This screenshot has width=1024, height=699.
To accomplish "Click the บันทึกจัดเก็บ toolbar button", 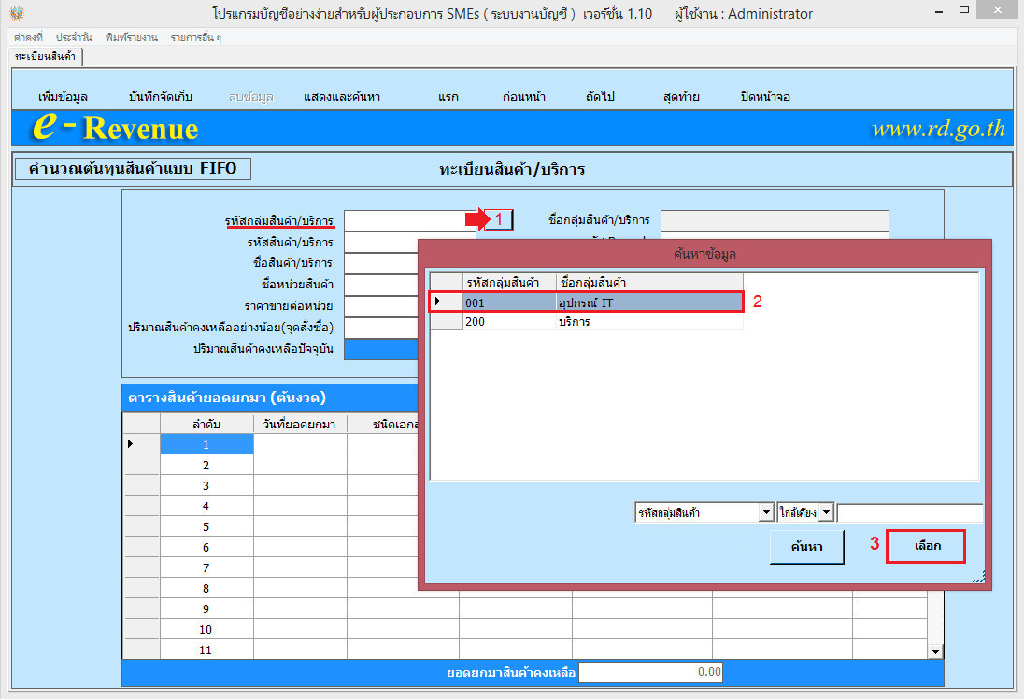I will (x=161, y=96).
